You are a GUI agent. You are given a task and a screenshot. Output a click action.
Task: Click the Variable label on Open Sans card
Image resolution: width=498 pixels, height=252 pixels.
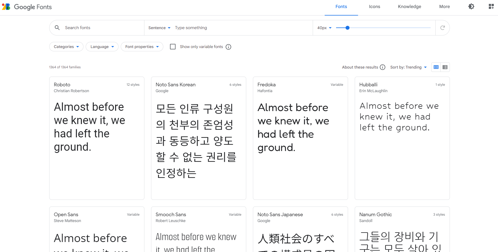[133, 215]
